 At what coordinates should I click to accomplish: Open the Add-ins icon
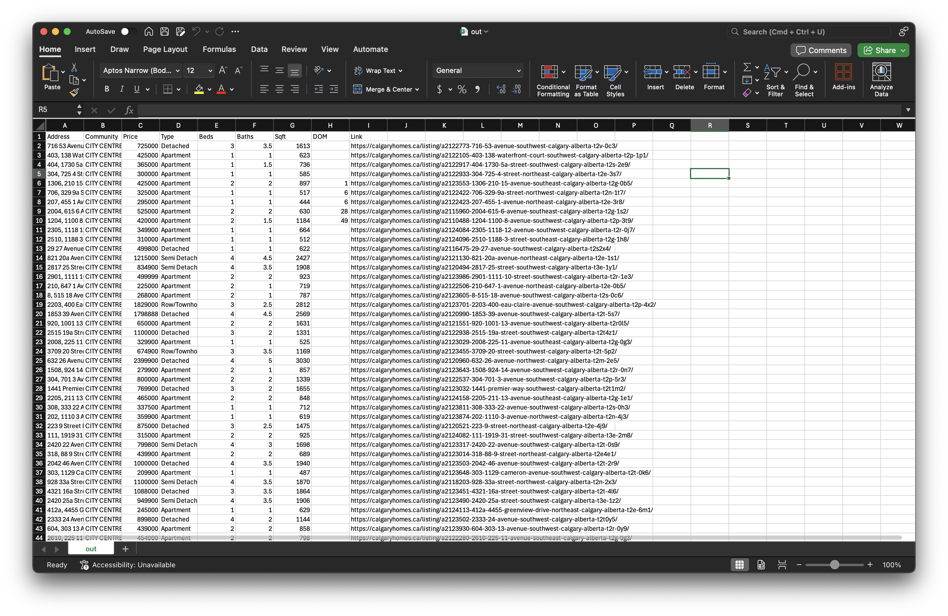click(x=843, y=72)
